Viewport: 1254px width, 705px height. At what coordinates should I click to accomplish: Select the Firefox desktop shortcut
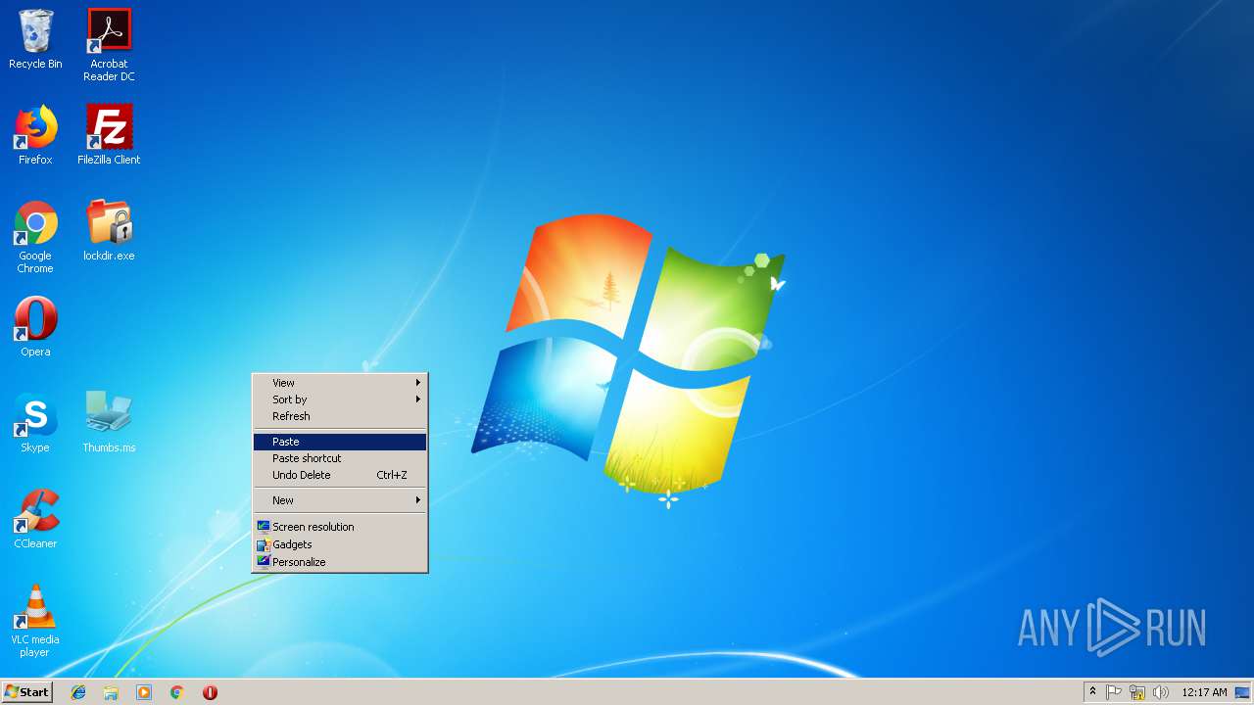coord(35,135)
